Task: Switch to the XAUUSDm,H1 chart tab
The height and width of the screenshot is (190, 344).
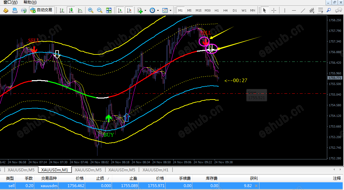Action: [x=156, y=170]
